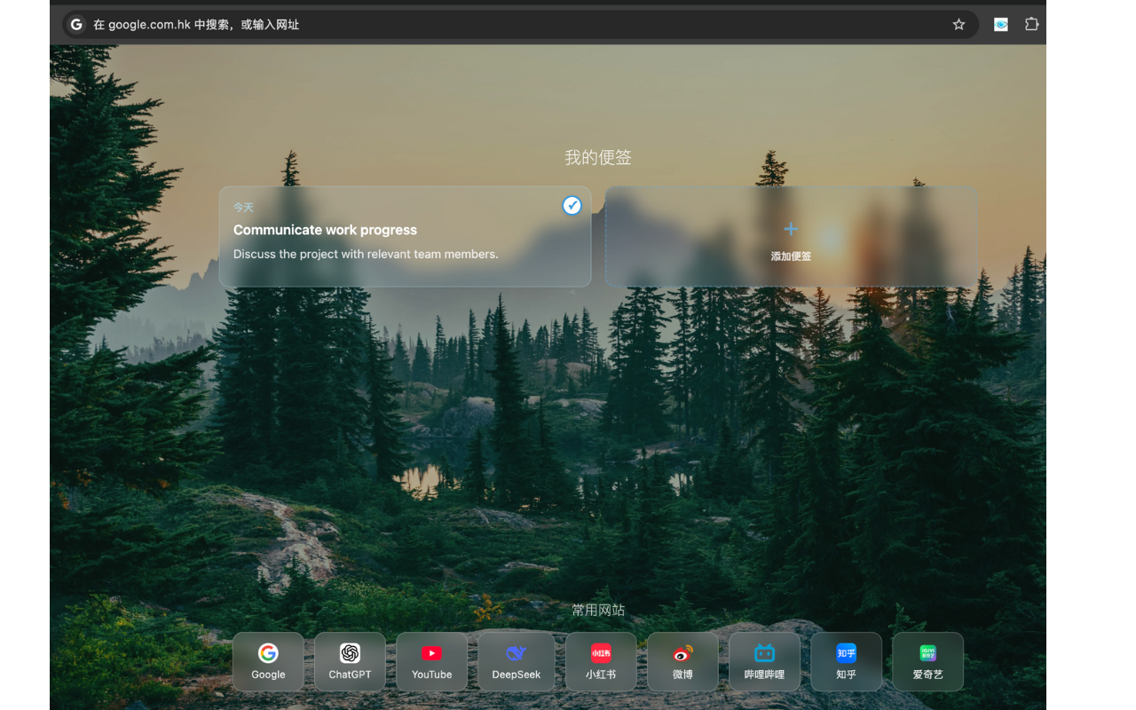Add a new note with 添加便签
1136x710 pixels.
click(x=791, y=238)
